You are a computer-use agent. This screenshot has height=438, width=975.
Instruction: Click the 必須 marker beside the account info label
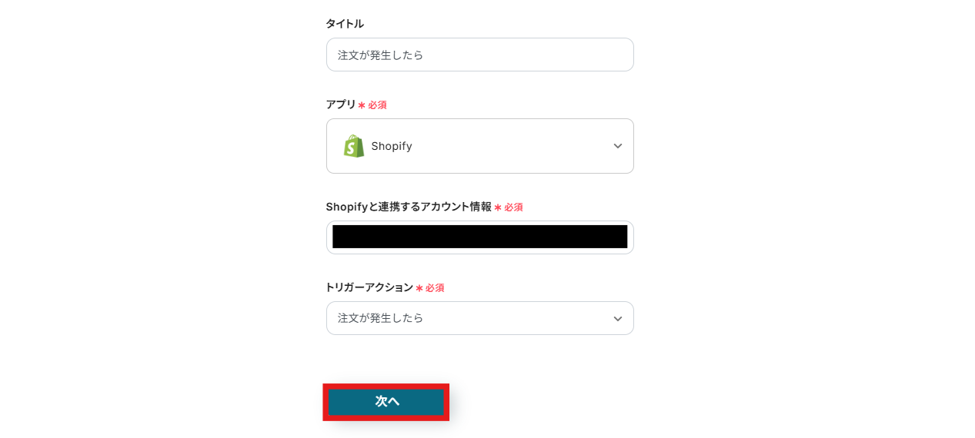[513, 207]
